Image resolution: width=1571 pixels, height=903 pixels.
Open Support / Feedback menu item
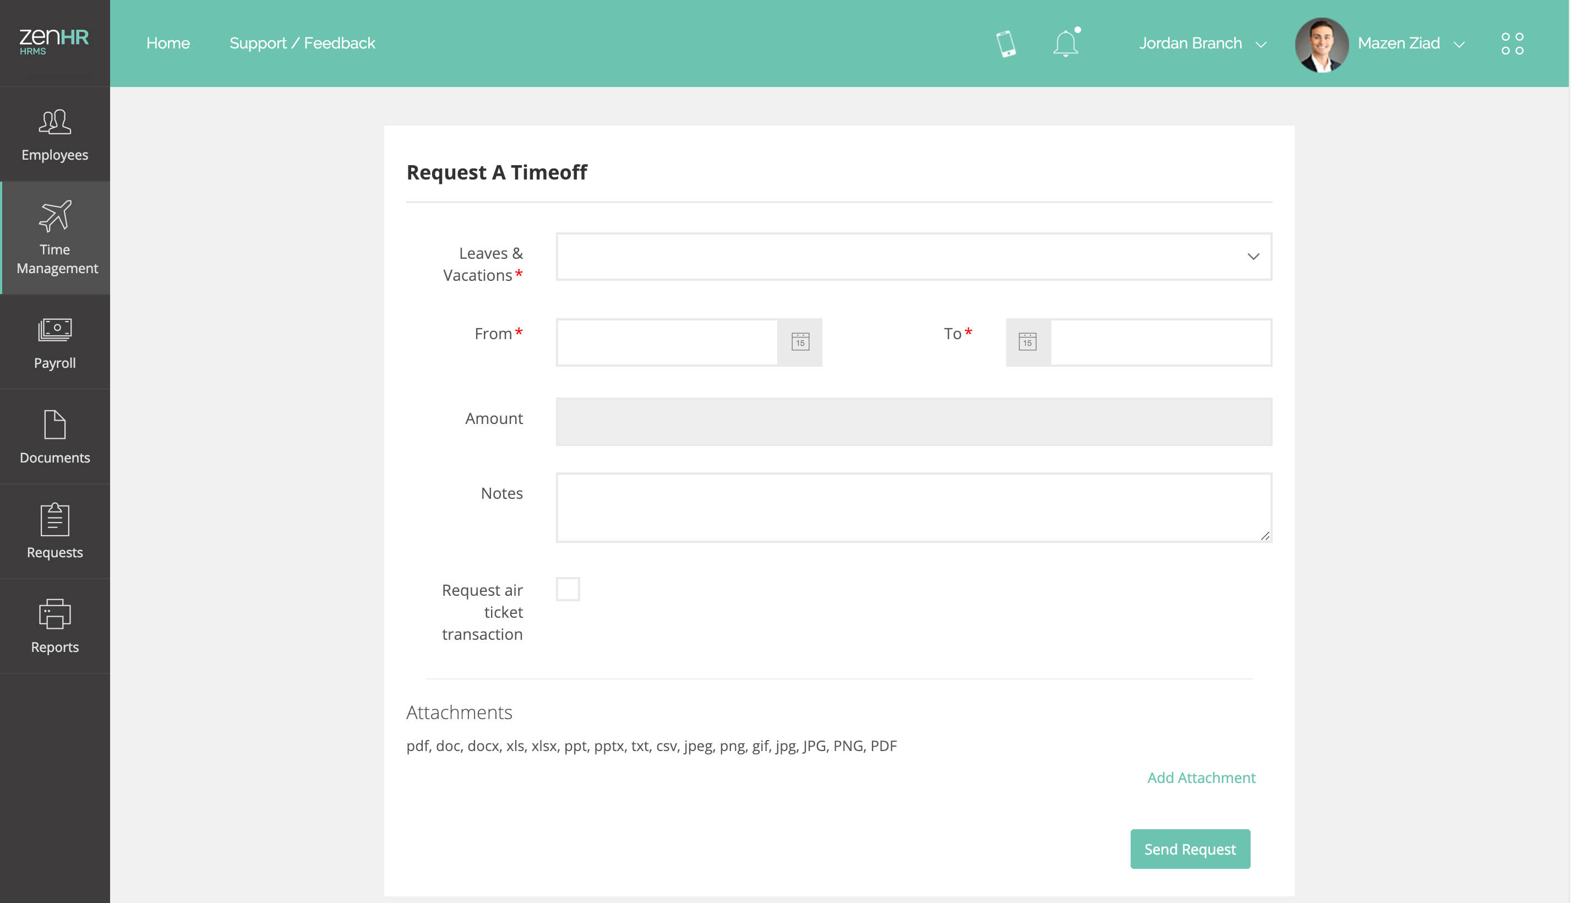pyautogui.click(x=302, y=43)
